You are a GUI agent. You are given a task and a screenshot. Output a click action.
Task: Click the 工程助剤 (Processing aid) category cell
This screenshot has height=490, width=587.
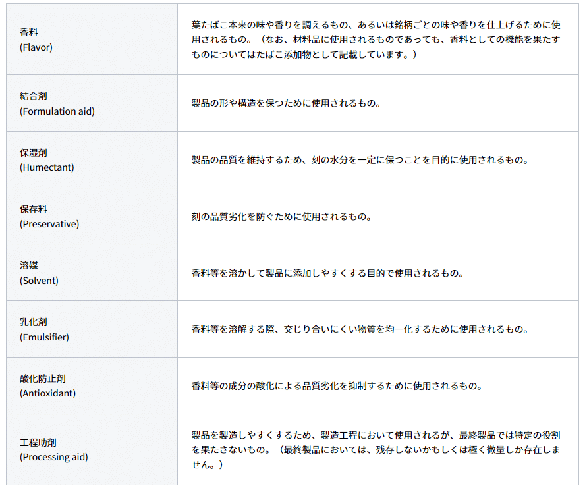click(92, 450)
